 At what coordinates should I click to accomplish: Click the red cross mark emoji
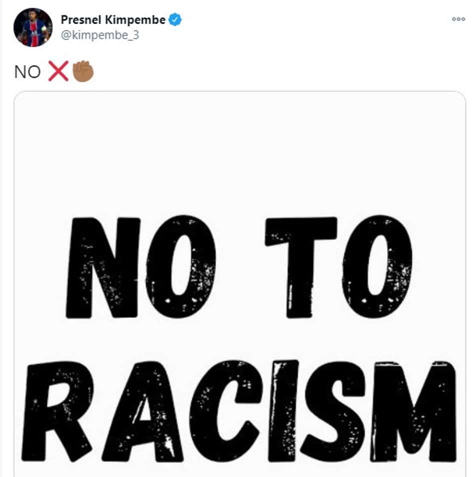click(58, 71)
